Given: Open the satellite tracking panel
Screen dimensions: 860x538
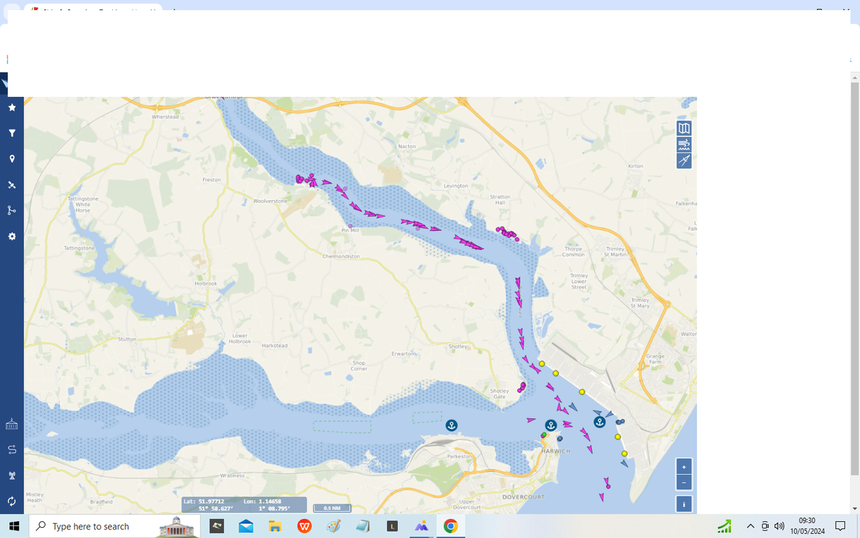Looking at the screenshot, I should coord(11,185).
